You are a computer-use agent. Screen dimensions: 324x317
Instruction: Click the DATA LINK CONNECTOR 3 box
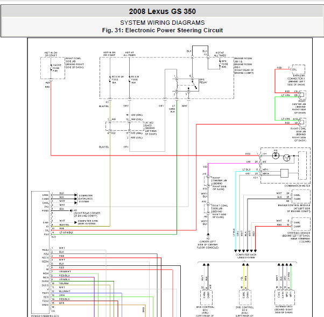tap(298, 69)
